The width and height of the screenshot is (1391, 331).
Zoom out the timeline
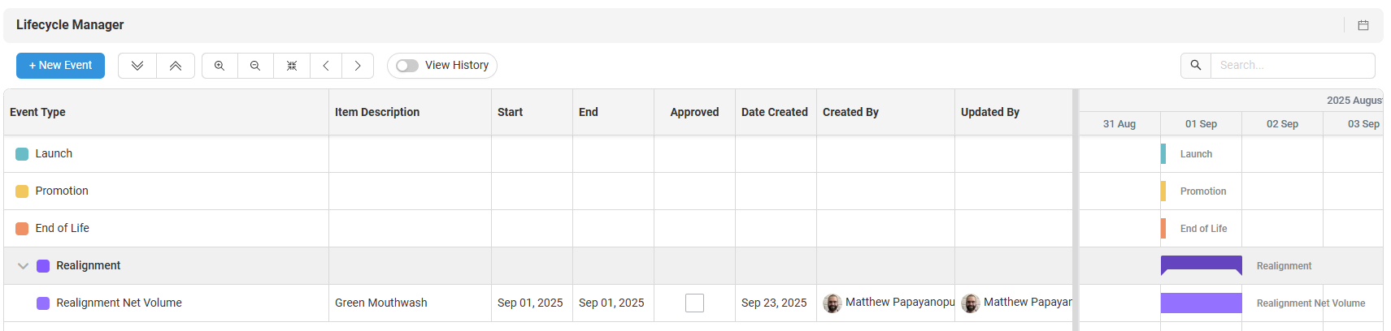(255, 66)
